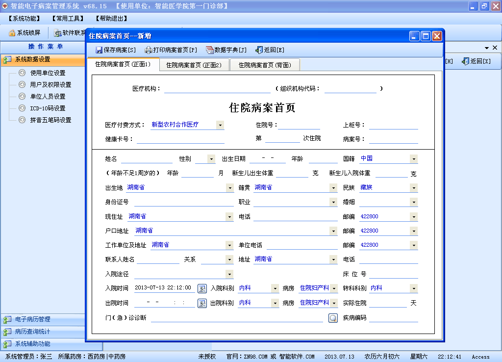Click the 入院时间 date value 2013-07-13 22:12:00
Image resolution: width=502 pixels, height=362 pixels.
click(163, 287)
